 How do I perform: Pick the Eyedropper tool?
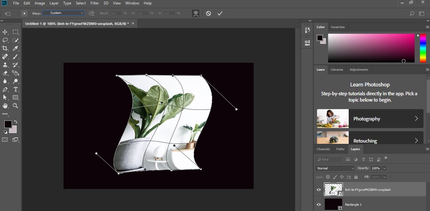[x=15, y=48]
